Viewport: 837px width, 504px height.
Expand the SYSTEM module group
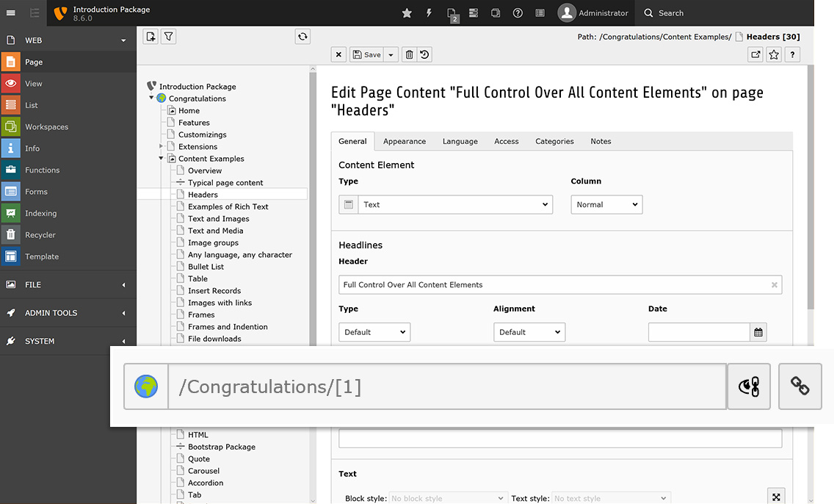68,341
